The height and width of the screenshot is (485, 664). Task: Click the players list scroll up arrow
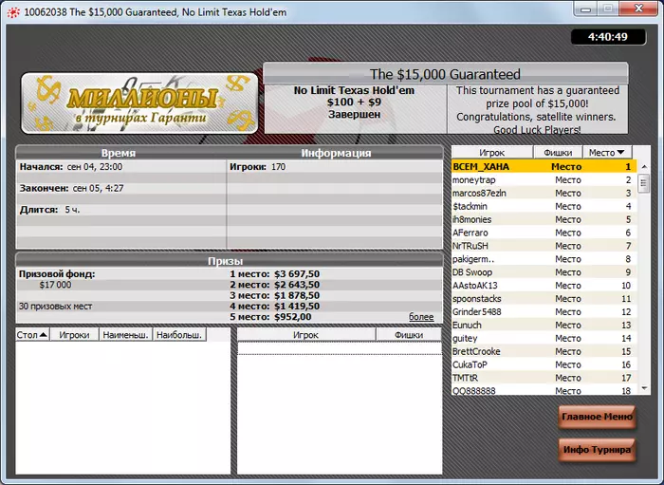(x=644, y=167)
